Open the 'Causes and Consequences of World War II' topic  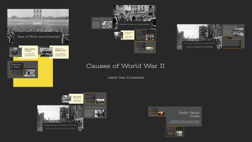(x=199, y=37)
